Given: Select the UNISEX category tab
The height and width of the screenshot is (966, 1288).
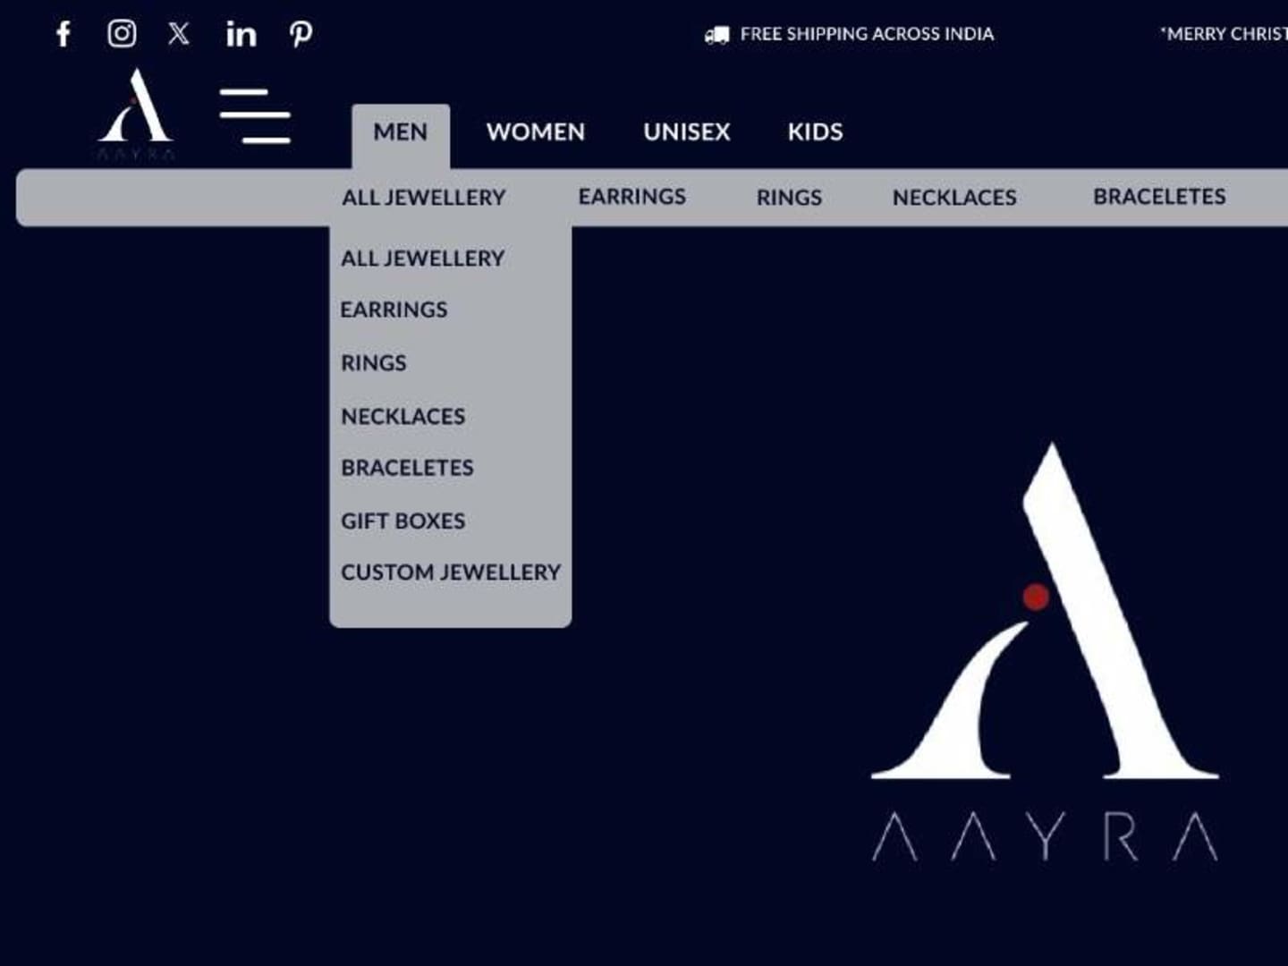Looking at the screenshot, I should pos(687,132).
